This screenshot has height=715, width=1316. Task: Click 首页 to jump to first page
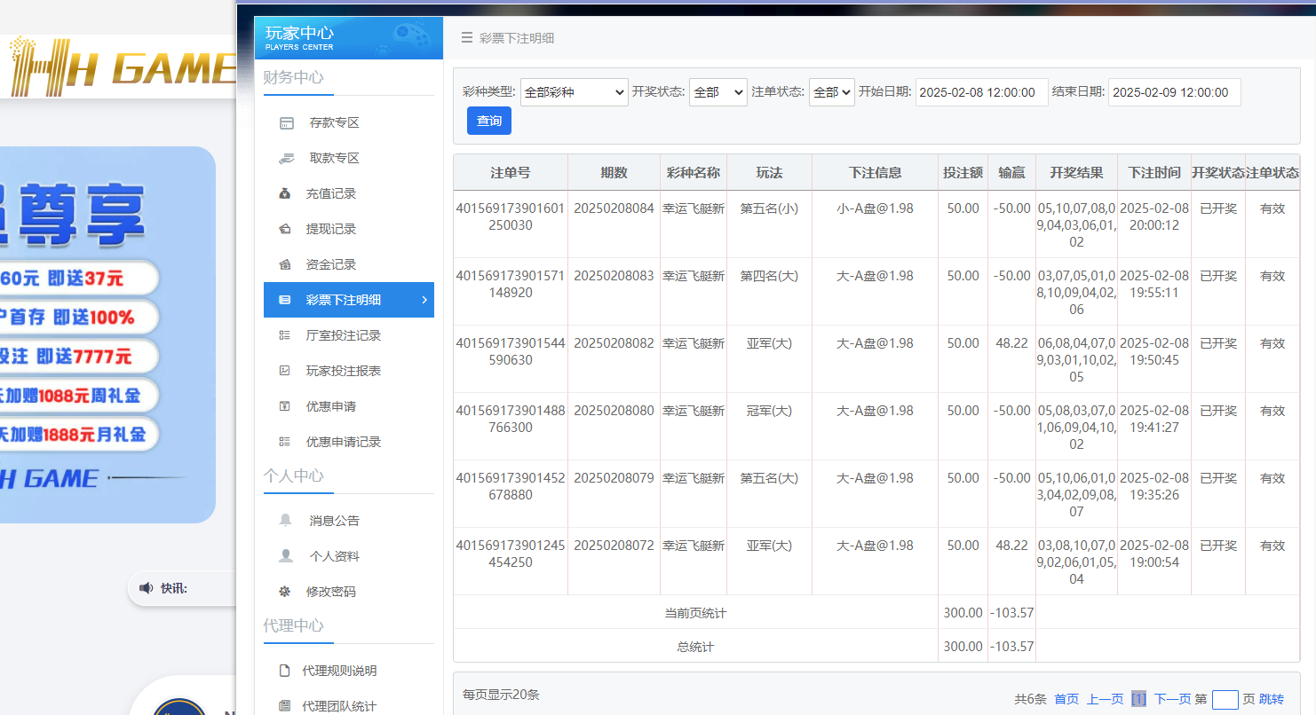[1065, 699]
